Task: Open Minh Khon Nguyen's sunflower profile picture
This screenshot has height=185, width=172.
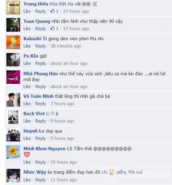Action: (13, 152)
